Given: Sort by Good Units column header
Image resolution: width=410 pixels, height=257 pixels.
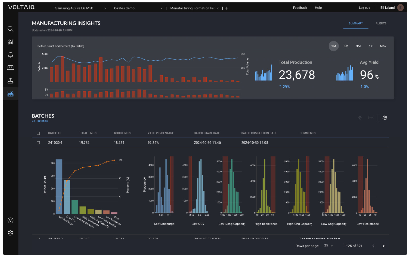Looking at the screenshot, I should pos(122,133).
